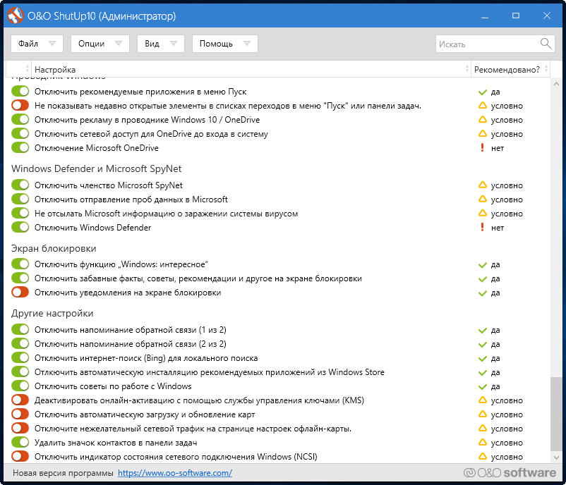
Task: Click green checkmark for 'Windows: интересное' setting
Action: coord(482,265)
